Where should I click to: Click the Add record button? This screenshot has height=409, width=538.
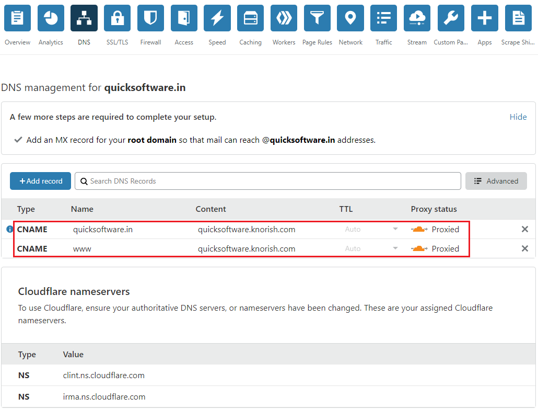coord(41,181)
